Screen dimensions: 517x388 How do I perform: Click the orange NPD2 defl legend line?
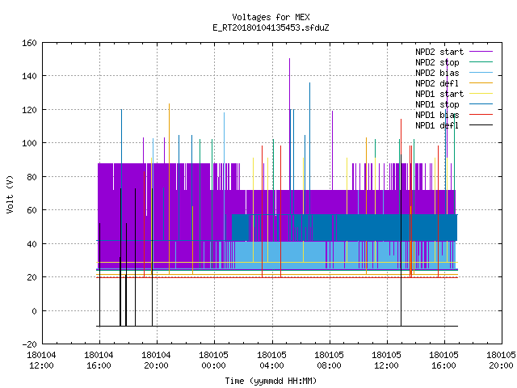point(481,82)
